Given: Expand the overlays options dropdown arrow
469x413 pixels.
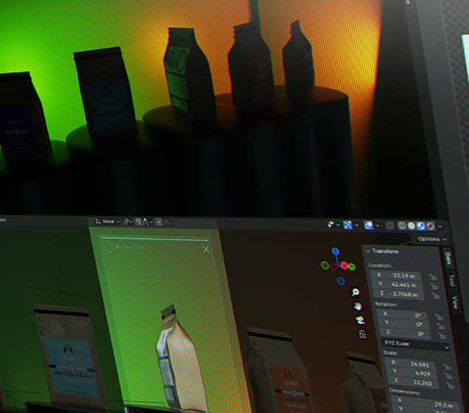Looking at the screenshot, I should coord(378,226).
